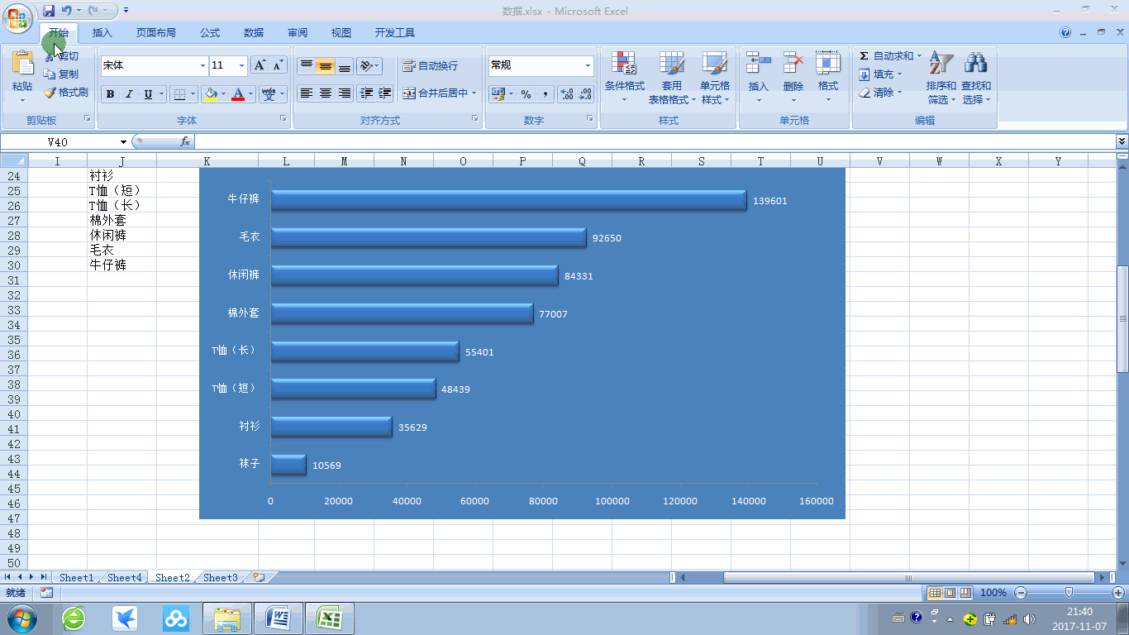Click the AutoSum sigma icon
Viewport: 1129px width, 635px height.
(865, 56)
